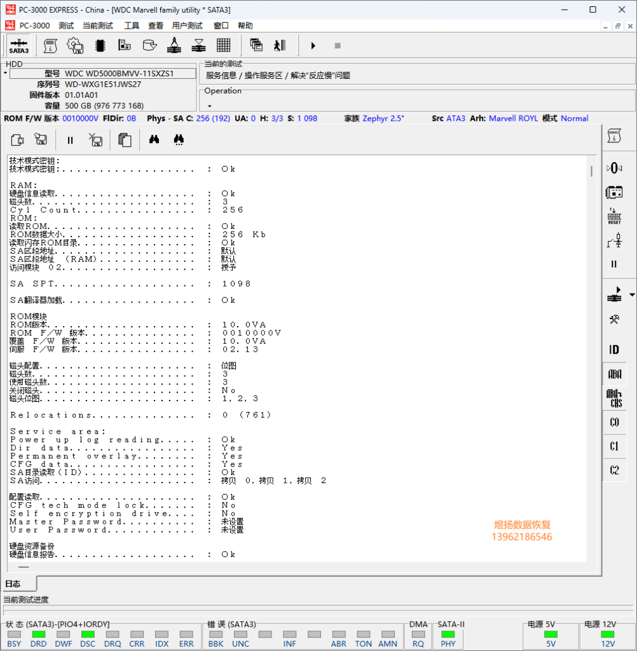The image size is (637, 651).
Task: Click the exit running-man icon
Action: 280,45
